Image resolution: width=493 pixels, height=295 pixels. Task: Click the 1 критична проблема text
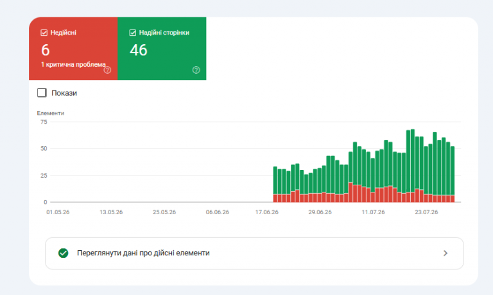73,64
